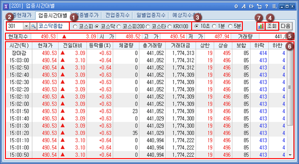Select the KRX100 radio button
The height and width of the screenshot is (164, 299).
click(x=169, y=27)
